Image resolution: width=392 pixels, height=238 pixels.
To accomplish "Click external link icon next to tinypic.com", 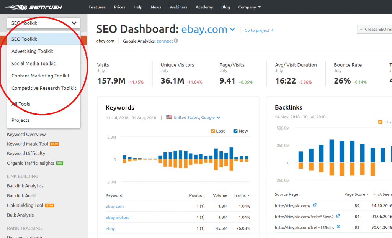I will [x=314, y=205].
